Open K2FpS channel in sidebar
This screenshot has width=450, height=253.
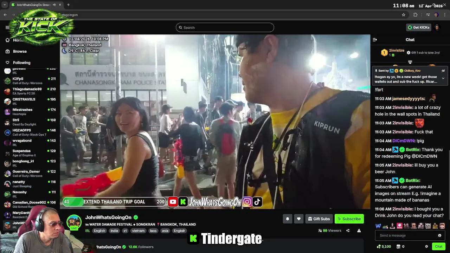[x=30, y=81]
